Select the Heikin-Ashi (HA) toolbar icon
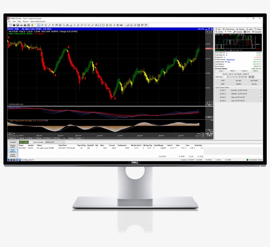This screenshot has width=270, height=247. tap(121, 24)
